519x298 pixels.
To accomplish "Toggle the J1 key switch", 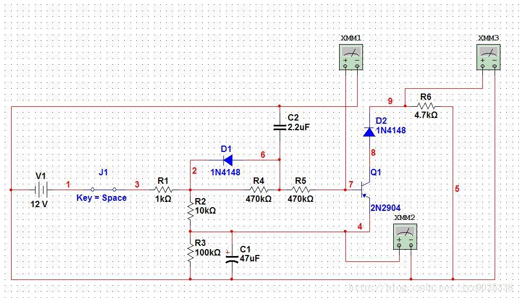I will pyautogui.click(x=103, y=190).
